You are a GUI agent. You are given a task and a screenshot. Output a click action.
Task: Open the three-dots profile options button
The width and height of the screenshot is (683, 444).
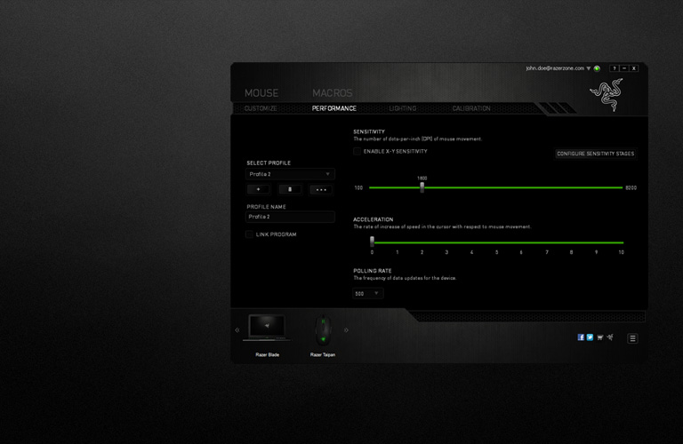pos(322,189)
